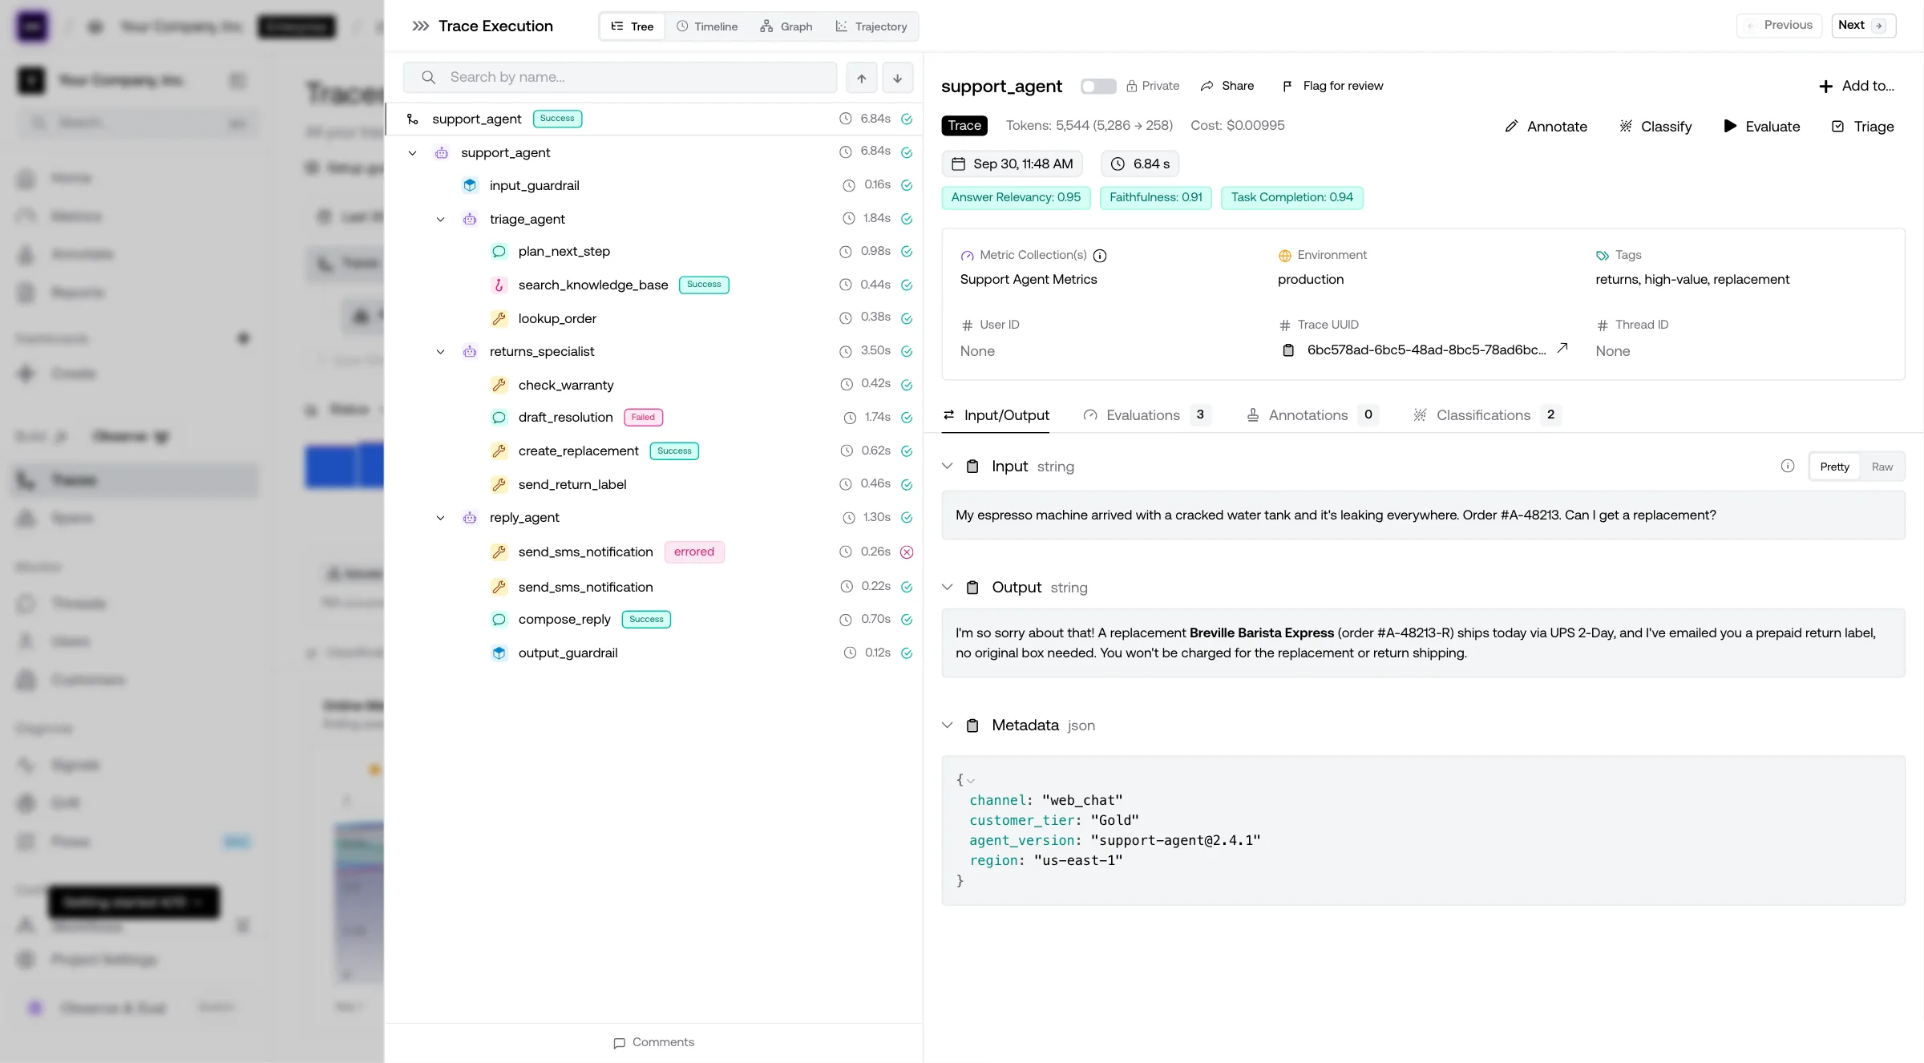Viewport: 1924px width, 1063px height.
Task: Click the Input info icon
Action: pos(1788,466)
